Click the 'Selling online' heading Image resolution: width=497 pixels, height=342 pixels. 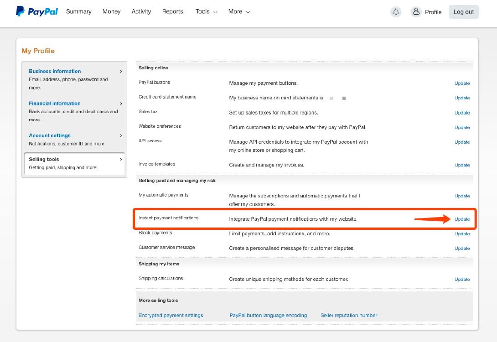tap(153, 67)
